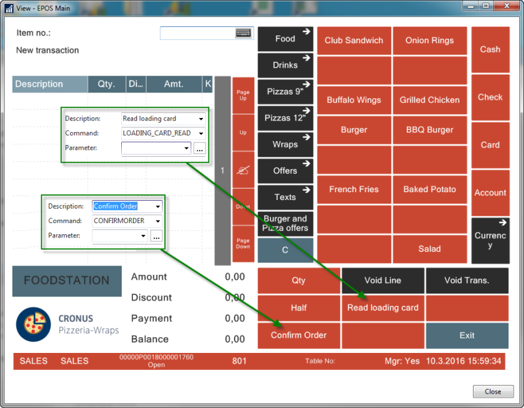Image resolution: width=524 pixels, height=408 pixels.
Task: Open the Texts menu
Action: (286, 197)
